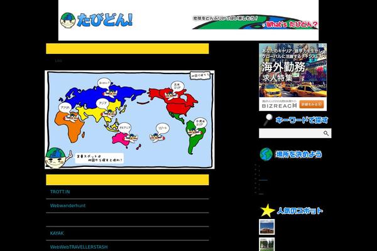Screen dimensions: 377x251
Task: Click the アフリカ speech bubble
Action: [65, 108]
